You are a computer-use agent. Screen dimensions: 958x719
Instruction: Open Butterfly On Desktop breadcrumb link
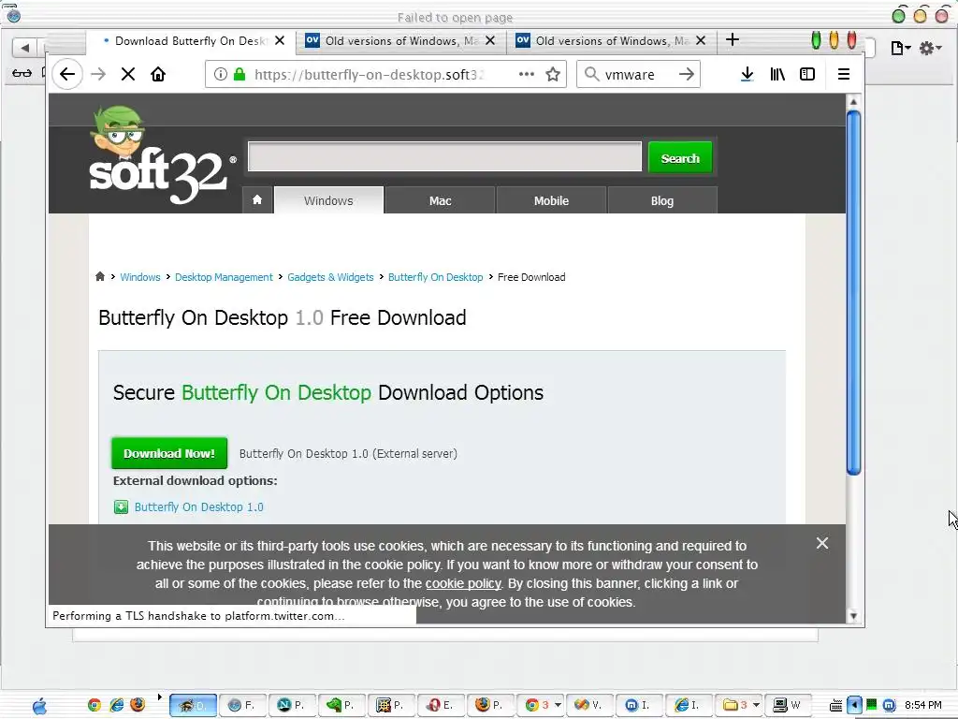(x=436, y=277)
